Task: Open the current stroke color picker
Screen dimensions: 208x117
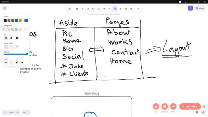Action: coord(26,20)
